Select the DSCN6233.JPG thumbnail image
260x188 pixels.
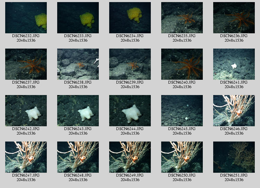[78, 18]
